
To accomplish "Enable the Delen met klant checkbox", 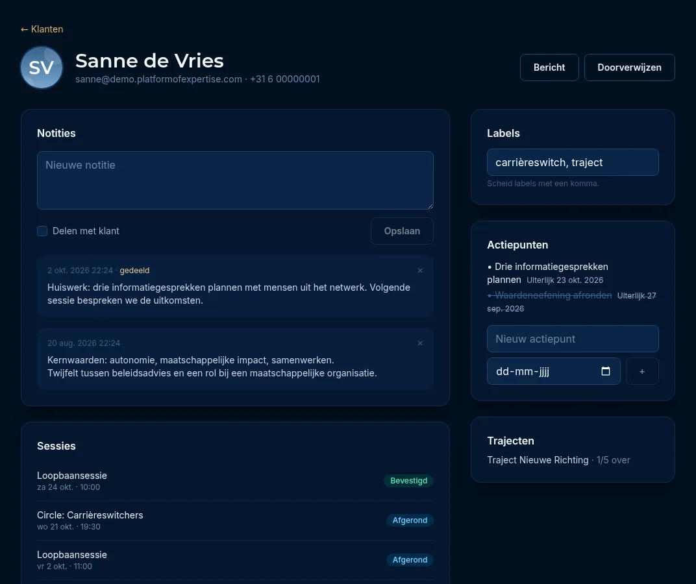I will [x=42, y=231].
